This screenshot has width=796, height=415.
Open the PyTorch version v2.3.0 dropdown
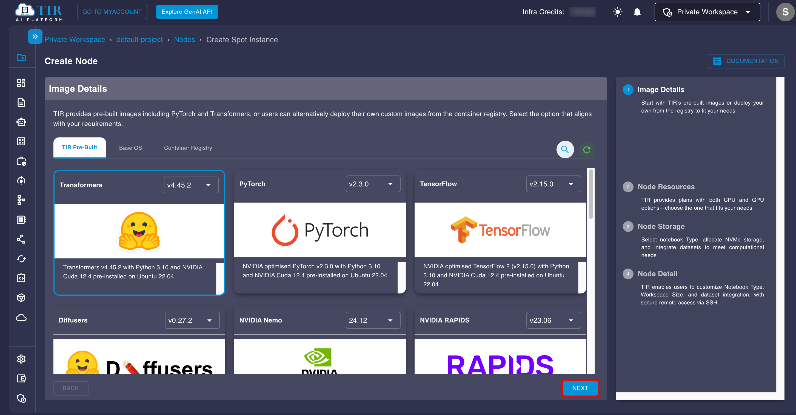[x=373, y=184]
